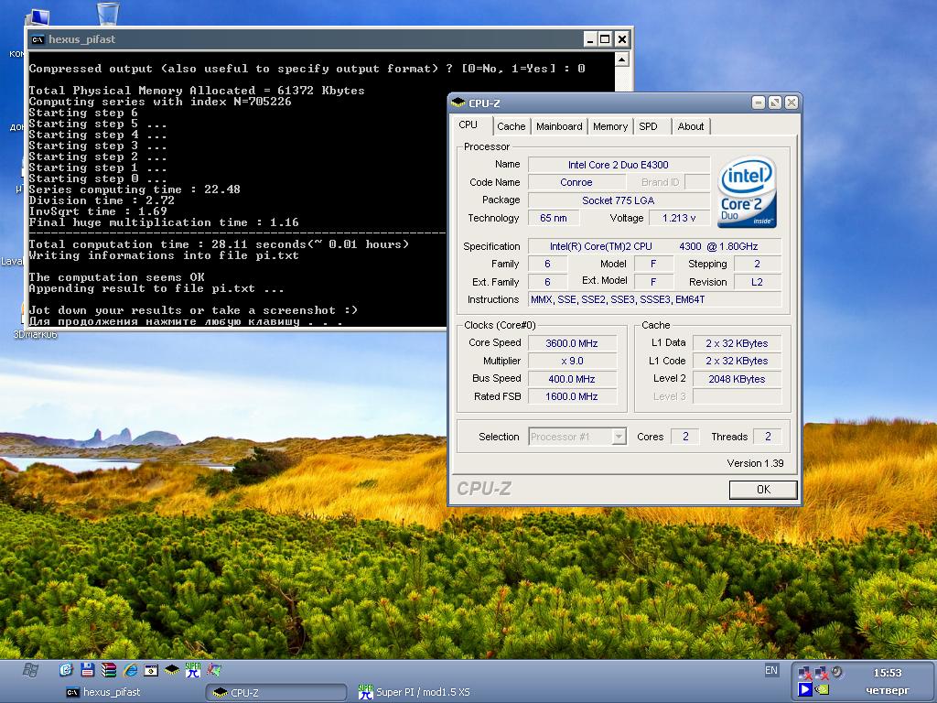The height and width of the screenshot is (703, 937).
Task: Click the L1 Code value 2 x 32 KBytes
Action: coord(737,361)
